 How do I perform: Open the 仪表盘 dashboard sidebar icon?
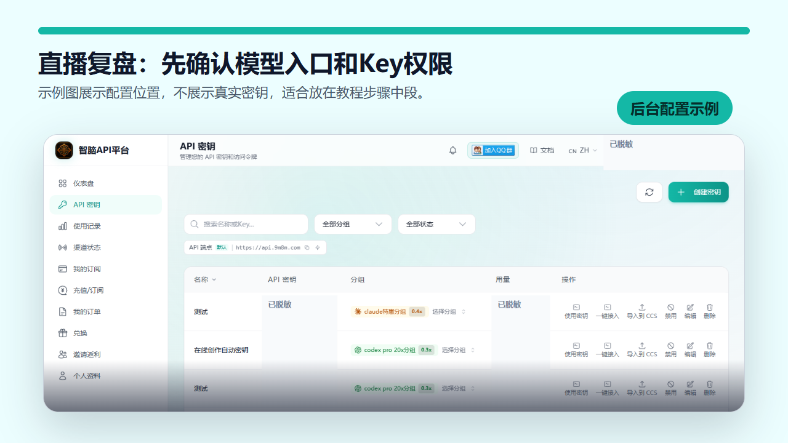62,183
